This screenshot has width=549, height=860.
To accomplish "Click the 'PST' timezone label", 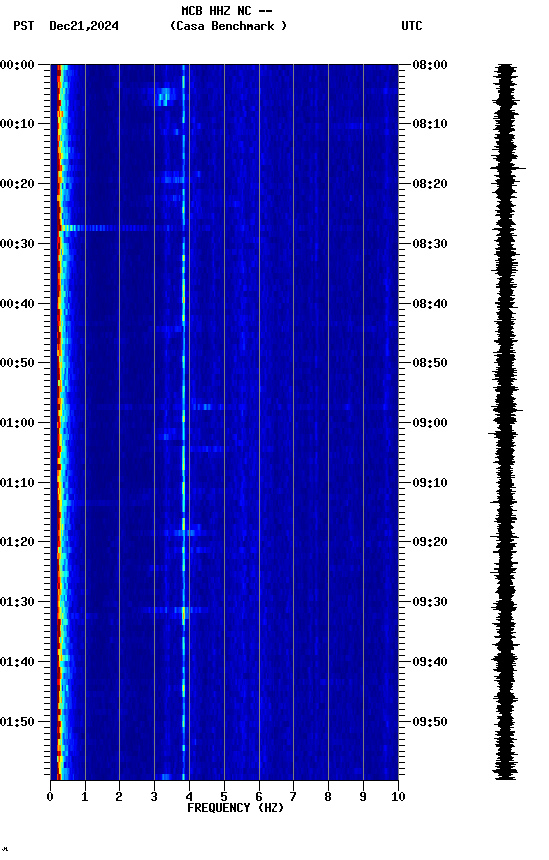I will pos(24,26).
